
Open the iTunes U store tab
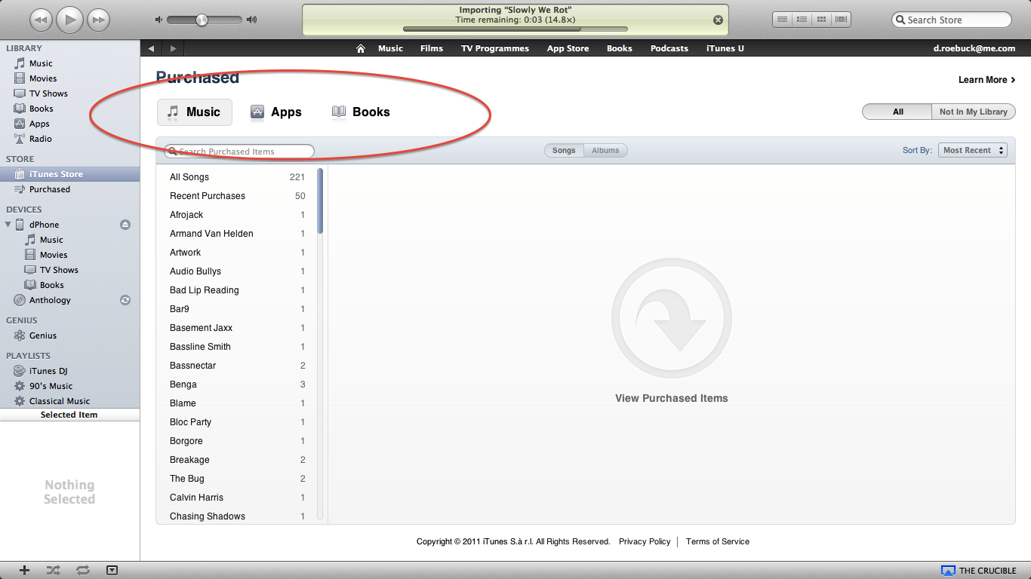coord(725,48)
